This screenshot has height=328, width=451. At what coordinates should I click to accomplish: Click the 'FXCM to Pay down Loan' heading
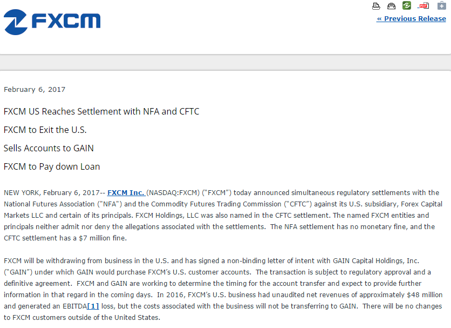[52, 167]
